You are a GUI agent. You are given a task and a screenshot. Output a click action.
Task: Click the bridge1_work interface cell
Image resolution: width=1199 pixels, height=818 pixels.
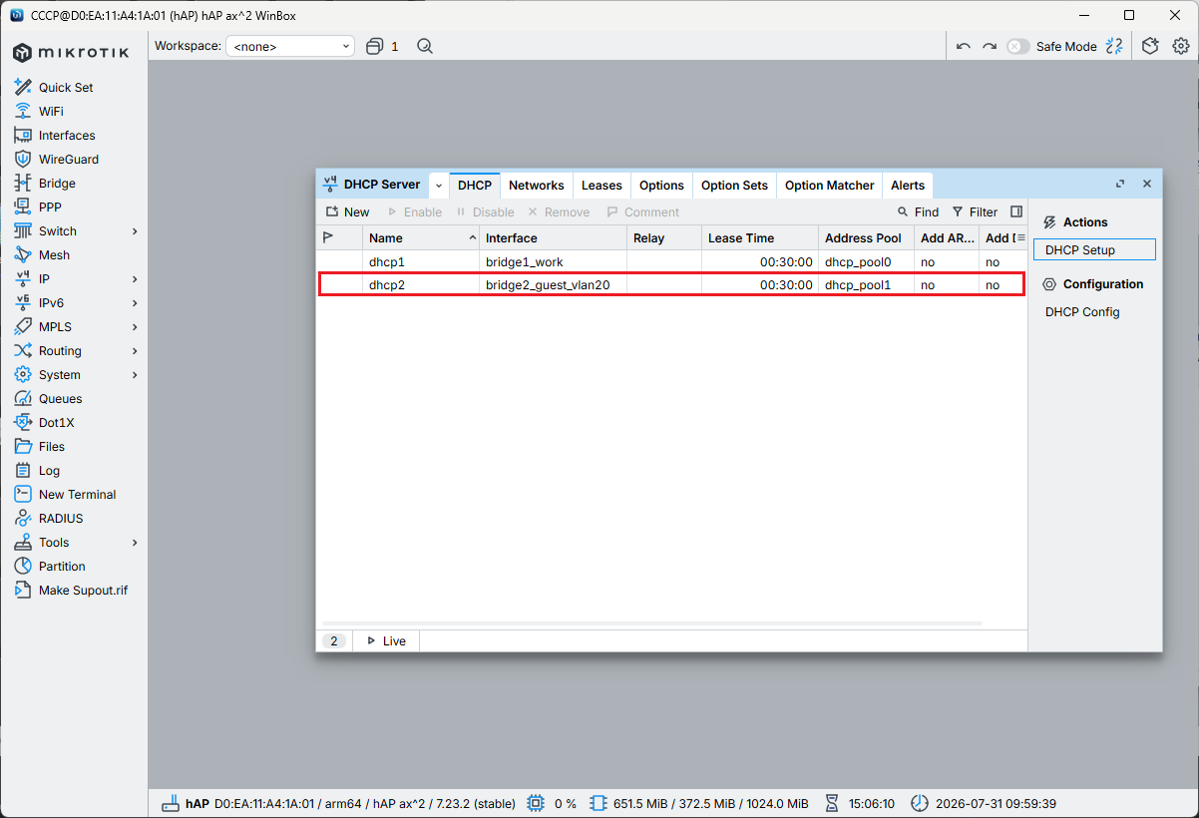[553, 261]
